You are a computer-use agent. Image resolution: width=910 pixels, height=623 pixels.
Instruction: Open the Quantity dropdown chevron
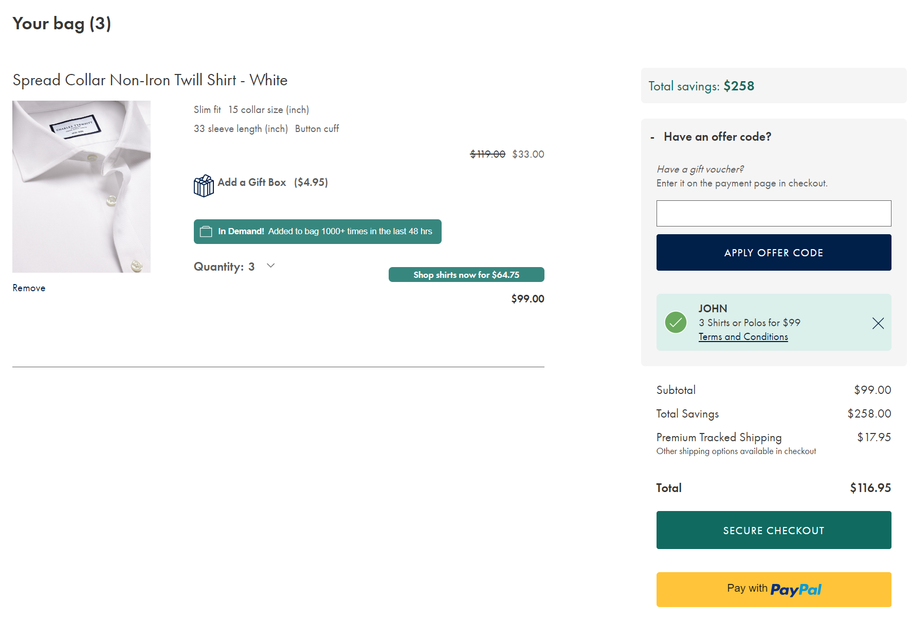point(271,266)
